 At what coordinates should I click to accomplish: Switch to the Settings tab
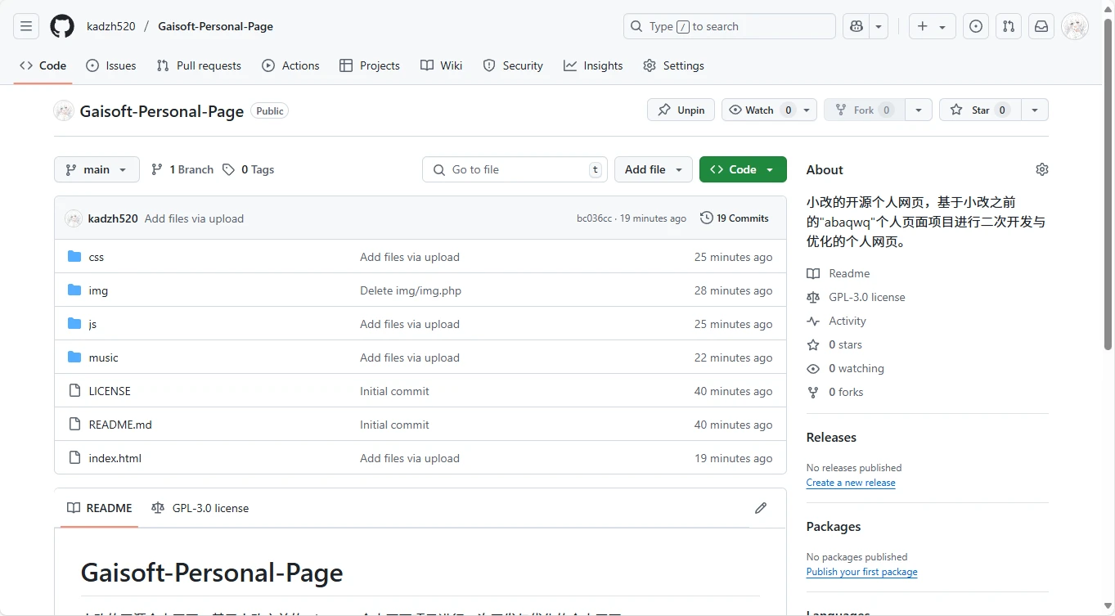pos(673,65)
